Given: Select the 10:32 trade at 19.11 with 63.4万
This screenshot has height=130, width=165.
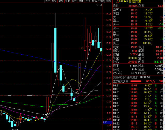Looking at the screenshot, I should coord(138,116).
